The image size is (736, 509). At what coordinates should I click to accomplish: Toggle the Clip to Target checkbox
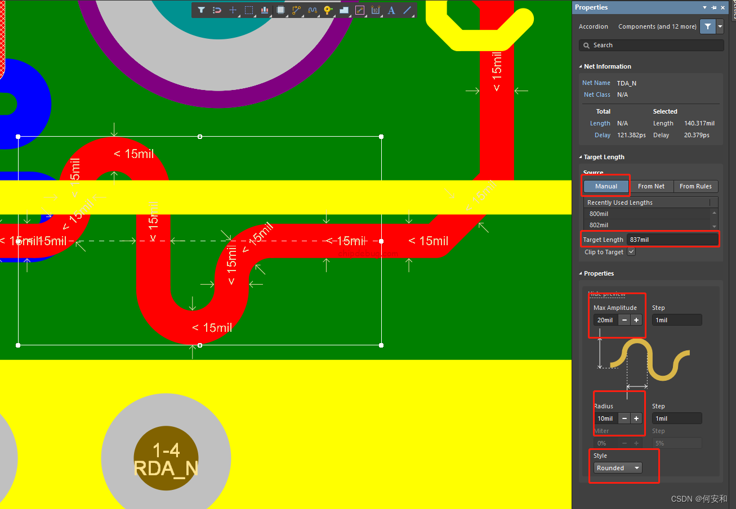(631, 252)
